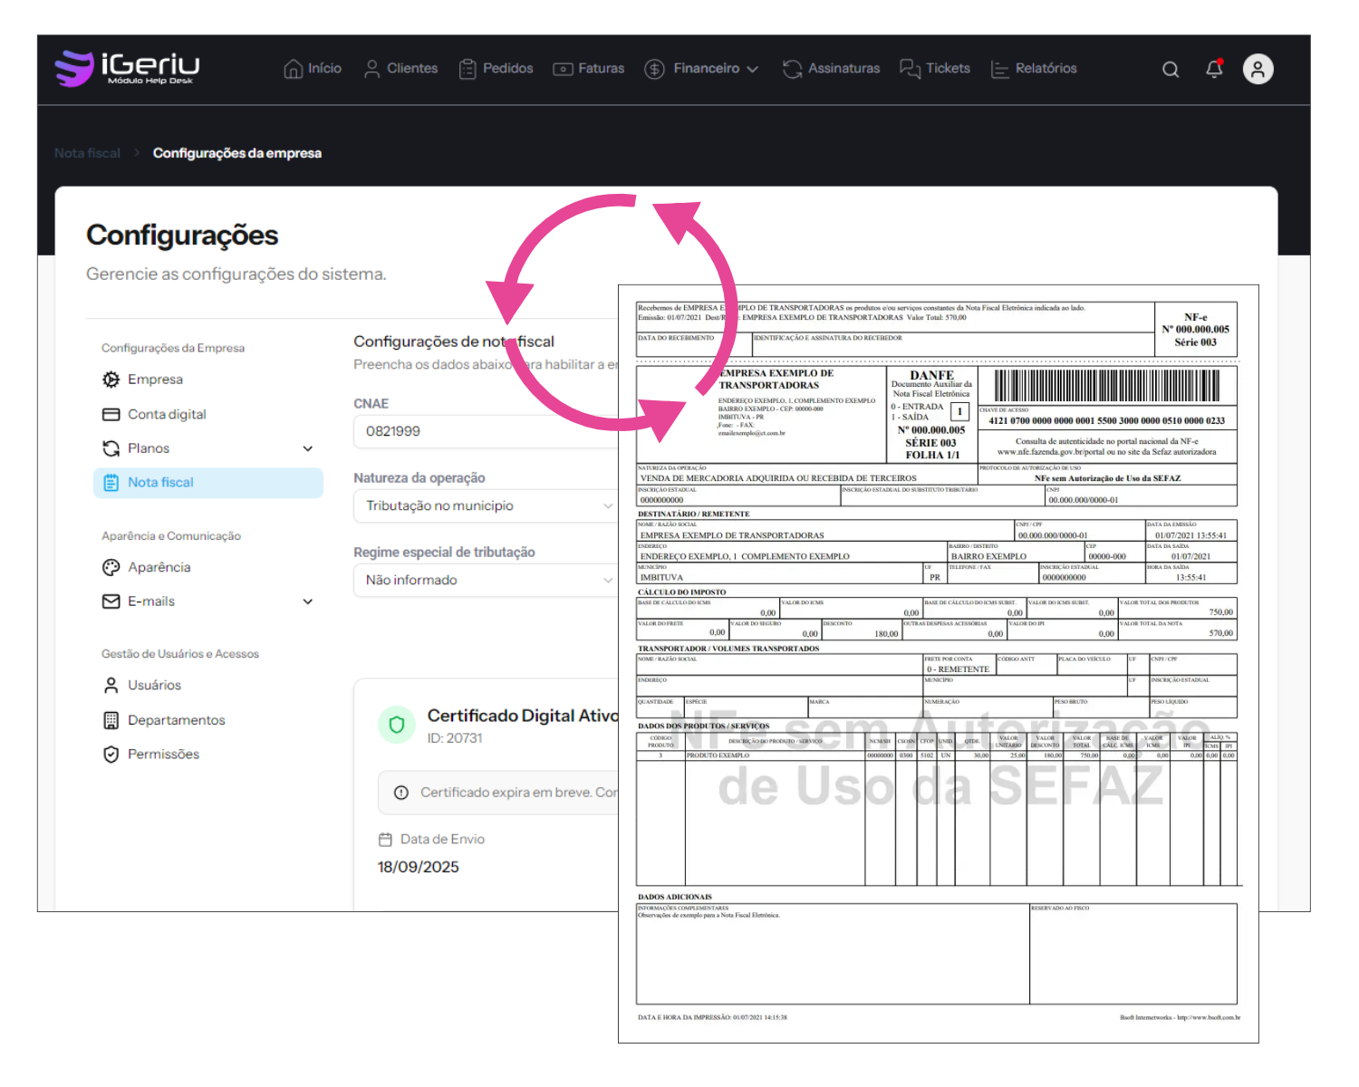Click the Empresa gear icon
Viewport: 1359px width, 1087px height.
tap(111, 380)
